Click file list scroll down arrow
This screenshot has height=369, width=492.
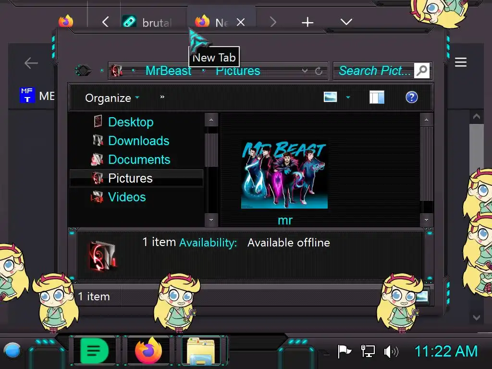coord(427,220)
